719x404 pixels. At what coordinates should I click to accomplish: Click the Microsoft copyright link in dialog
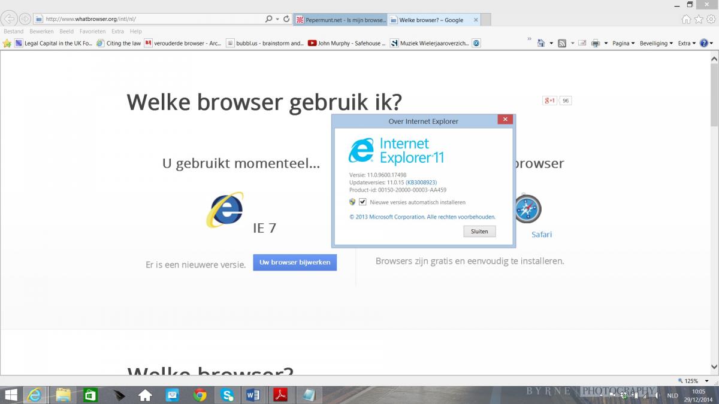tap(422, 217)
